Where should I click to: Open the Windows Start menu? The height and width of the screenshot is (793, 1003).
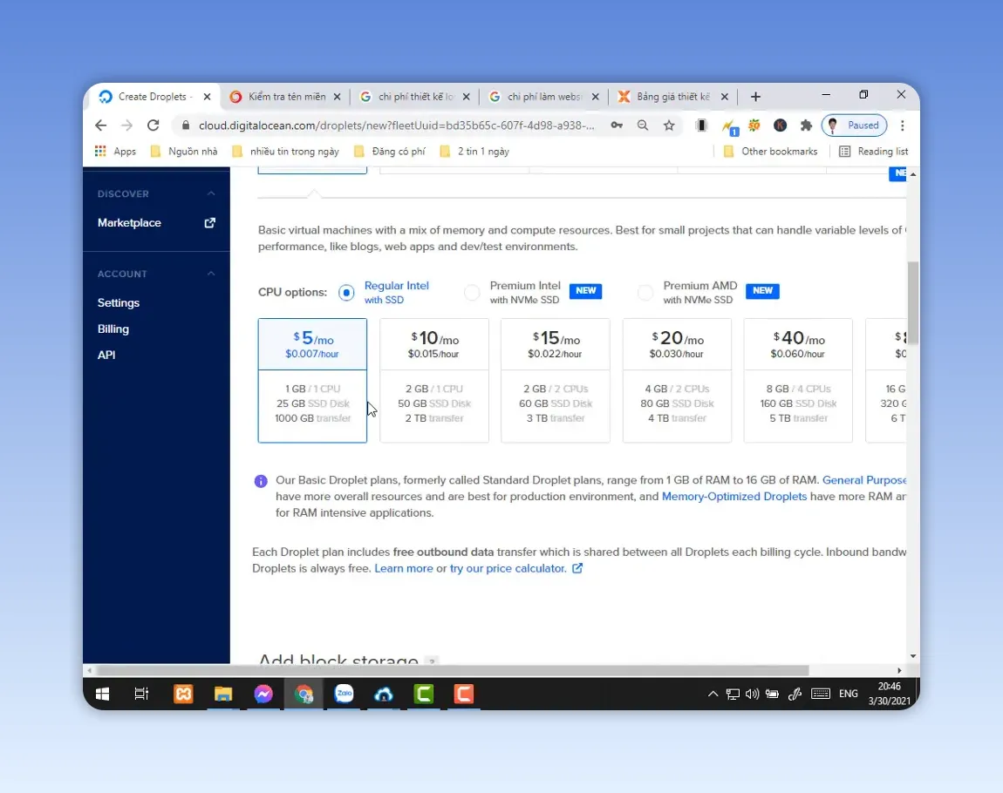click(x=102, y=694)
